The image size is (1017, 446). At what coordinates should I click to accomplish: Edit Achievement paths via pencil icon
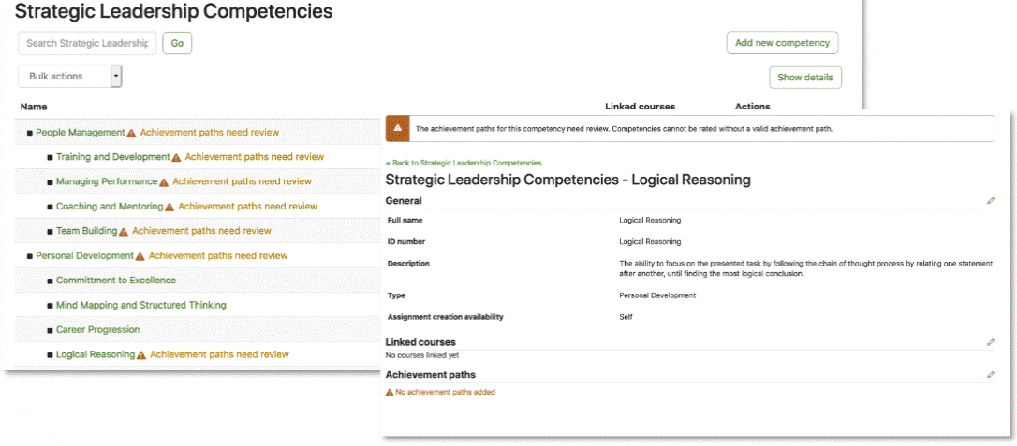click(x=991, y=374)
